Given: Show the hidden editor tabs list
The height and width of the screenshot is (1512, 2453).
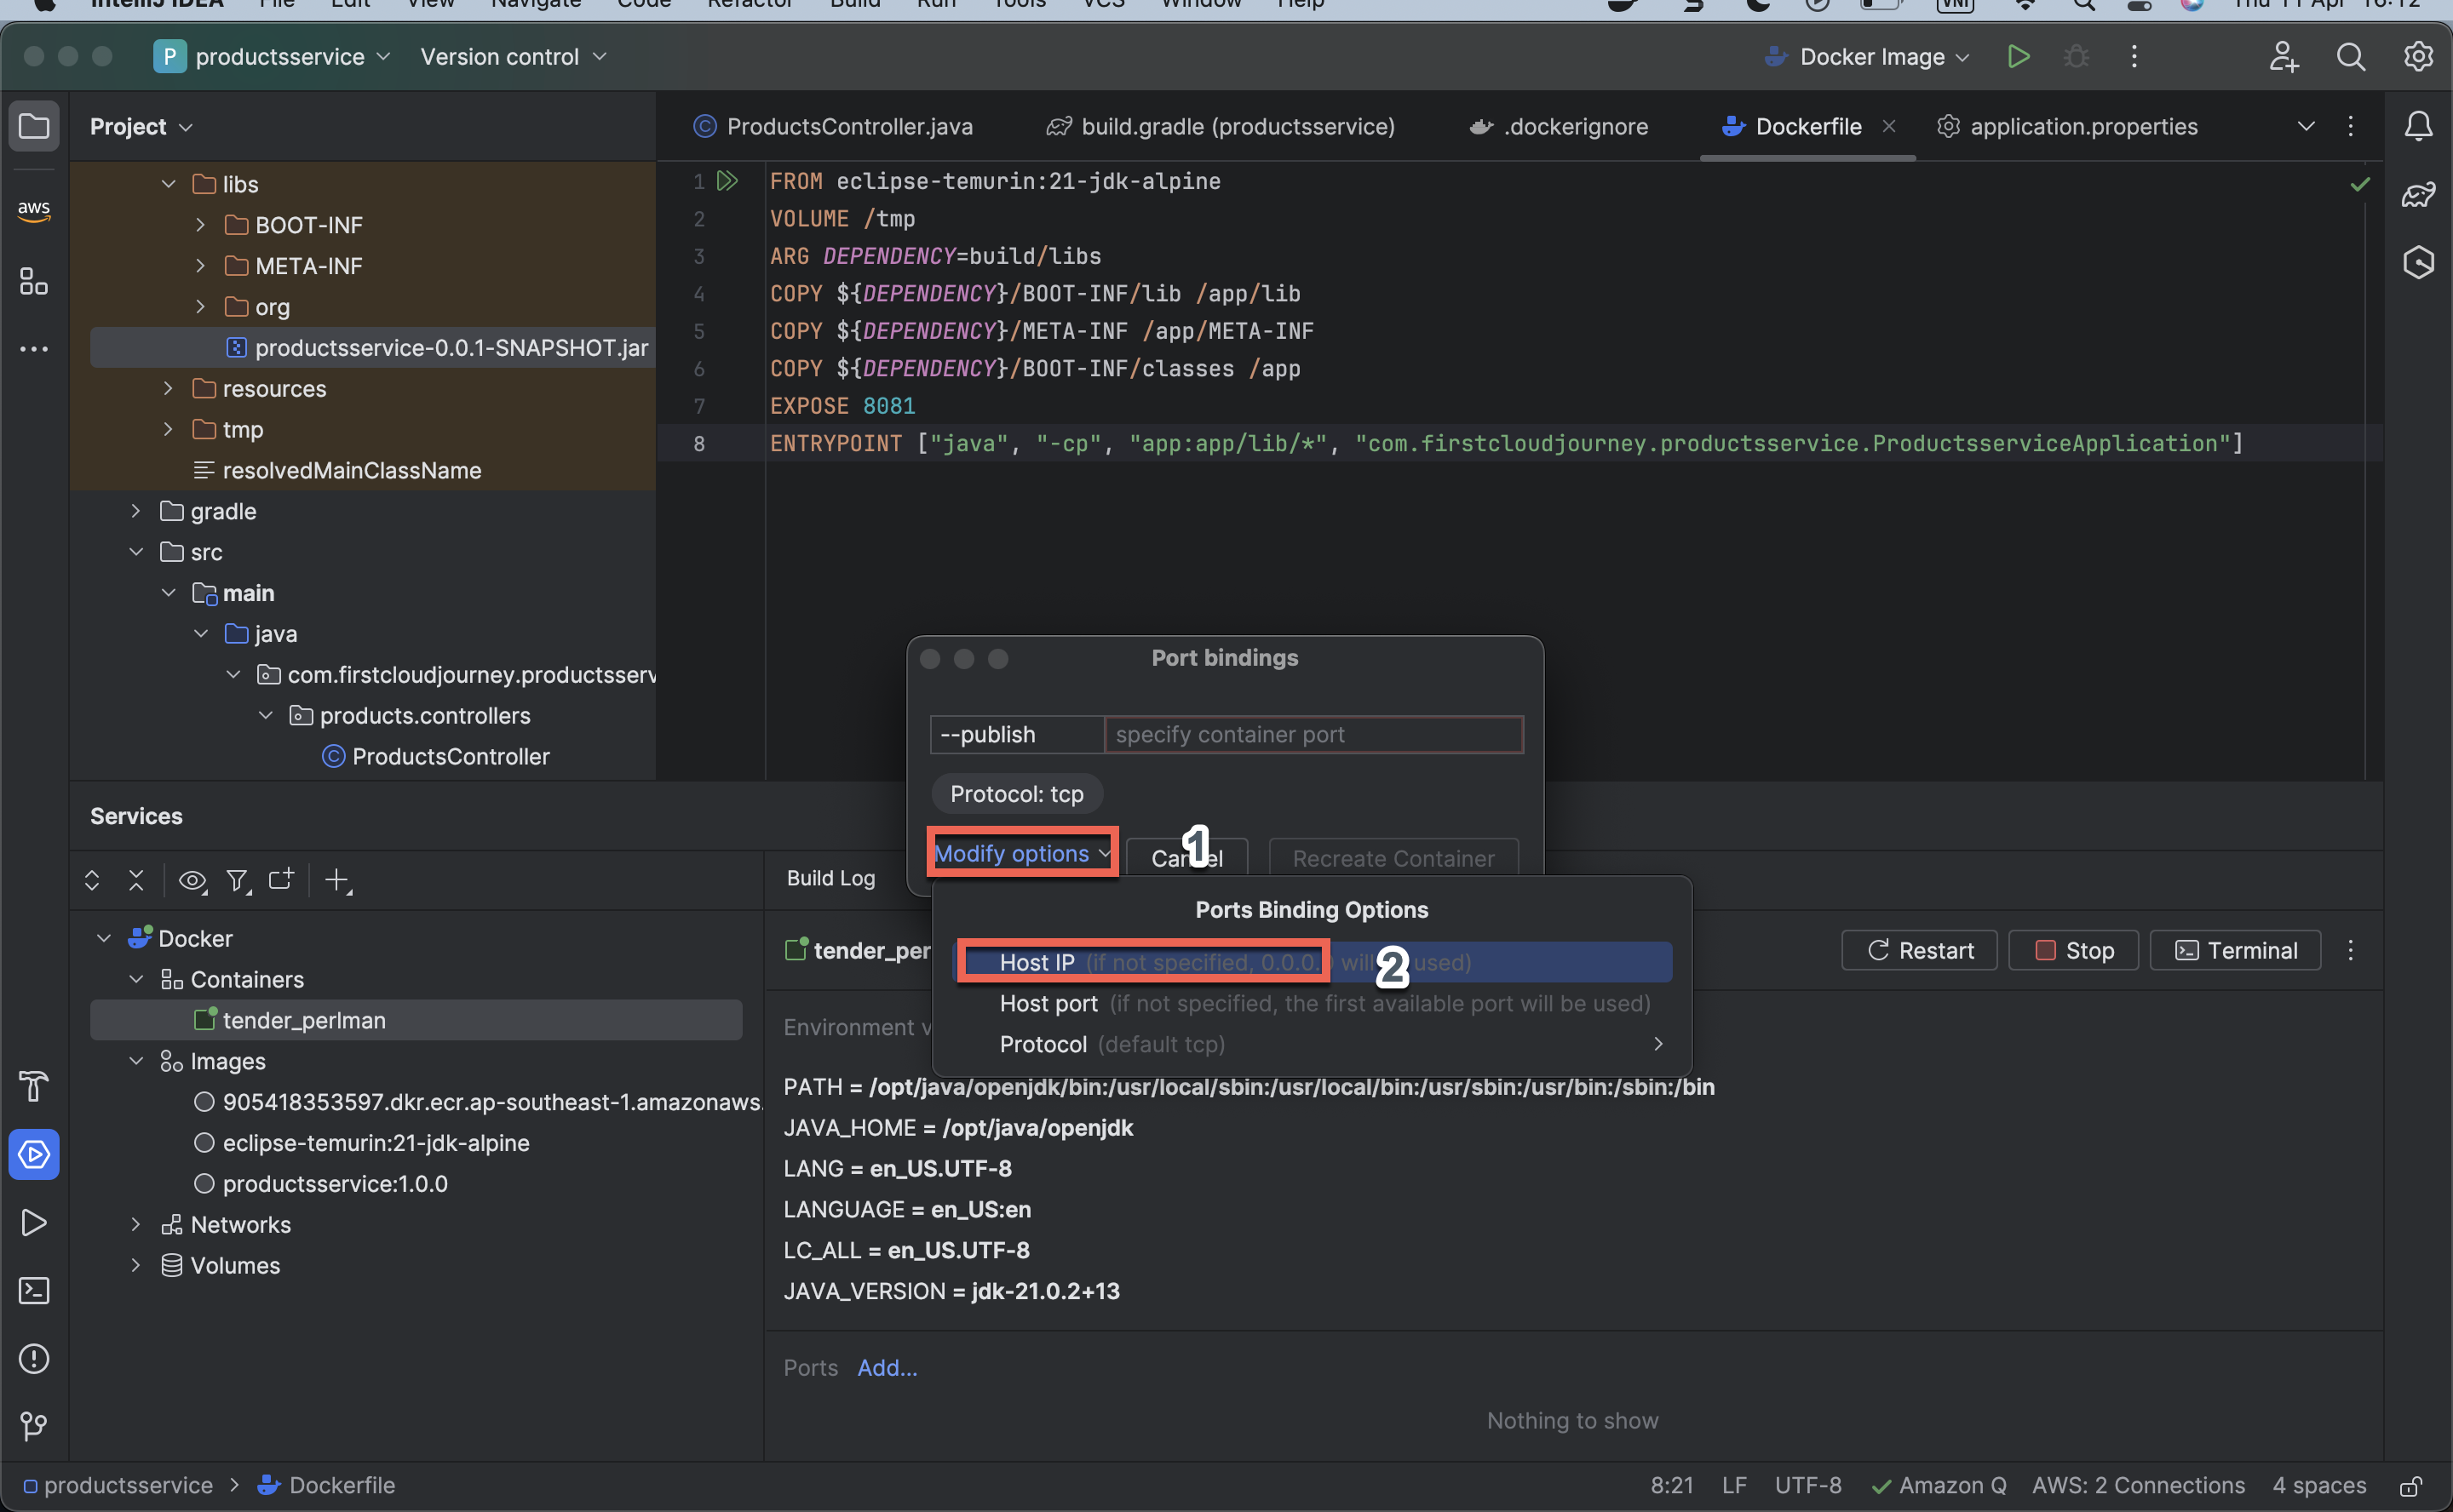Looking at the screenshot, I should coord(2306,127).
